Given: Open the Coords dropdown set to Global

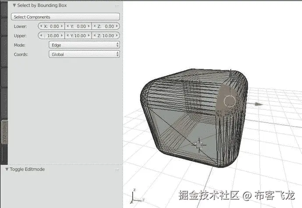Looking at the screenshot, I should pos(84,54).
